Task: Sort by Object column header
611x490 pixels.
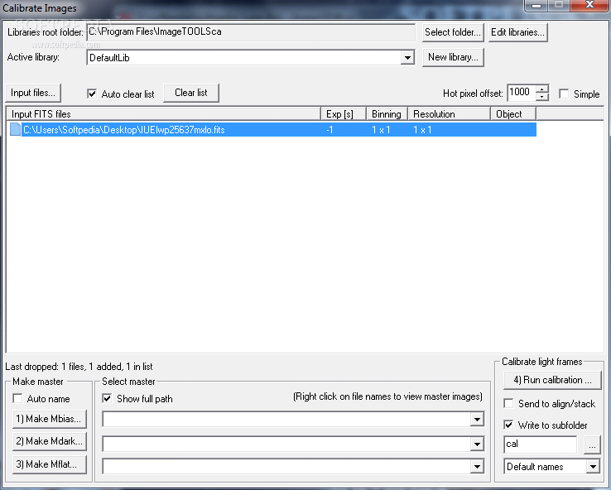Action: coord(513,114)
